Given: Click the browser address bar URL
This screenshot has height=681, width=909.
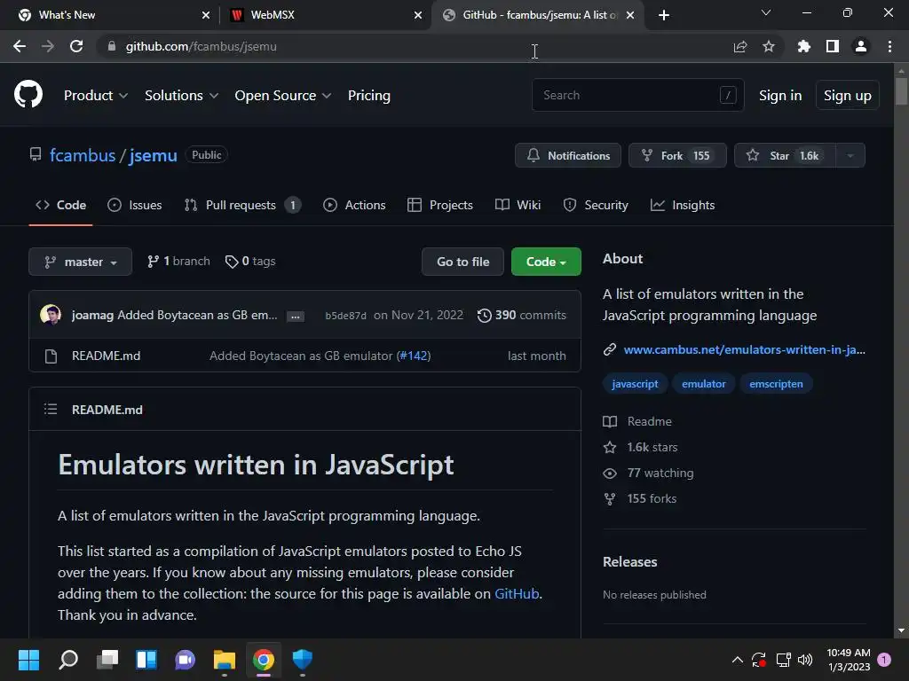Looking at the screenshot, I should 201,46.
